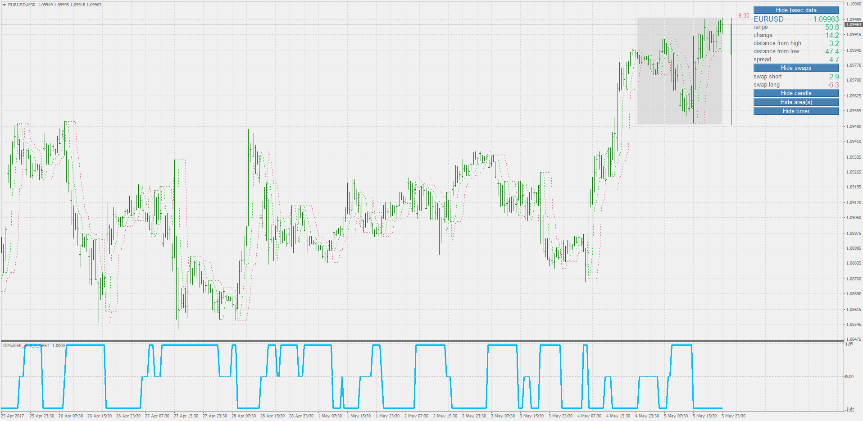Click the 26 Apr 15:30 time label
Screen dimensions: 863x421
[x=100, y=416]
